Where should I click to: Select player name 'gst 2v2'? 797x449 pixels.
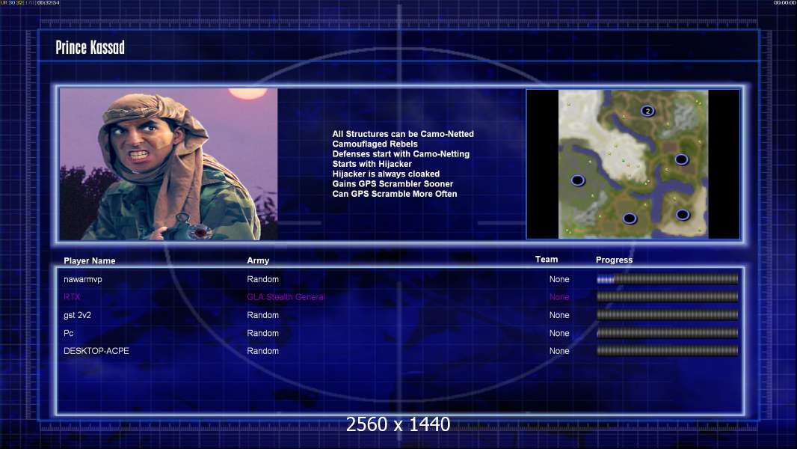pyautogui.click(x=77, y=315)
